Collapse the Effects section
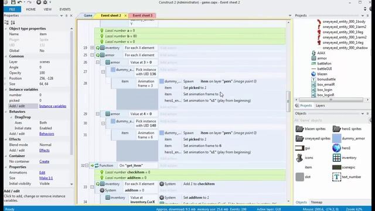Screen dimensions: 375x211 click(6, 139)
